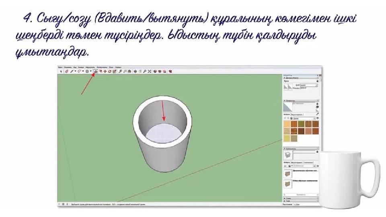Click the Send to LayOut icon
Screen dimensions: 386x217
(x=164, y=72)
